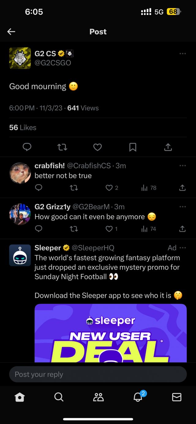Reply to the G2 CS post
This screenshot has height=424, width=196.
point(27,147)
